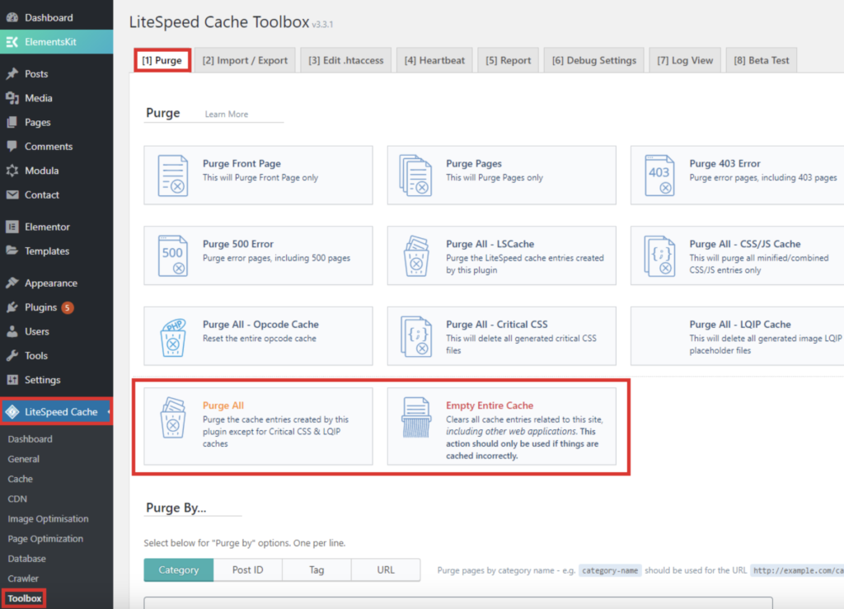The image size is (844, 609).
Task: Click the Learn More link beside Purge
Action: [x=226, y=114]
